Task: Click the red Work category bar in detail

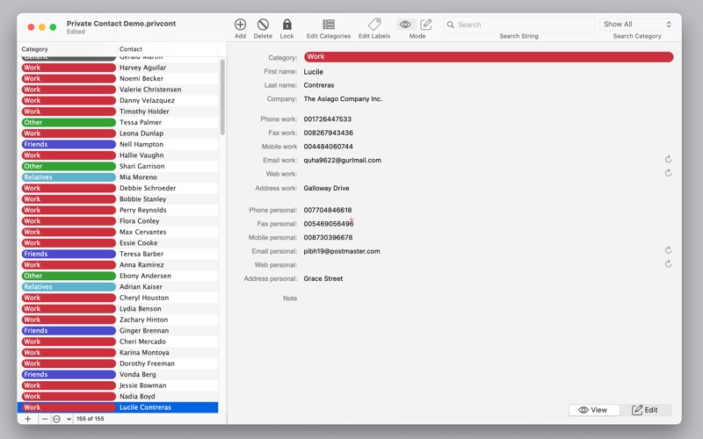Action: (x=489, y=57)
